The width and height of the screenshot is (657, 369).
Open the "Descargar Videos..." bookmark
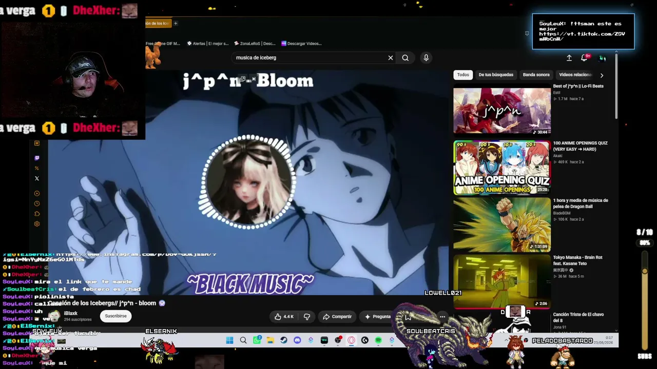coord(301,44)
